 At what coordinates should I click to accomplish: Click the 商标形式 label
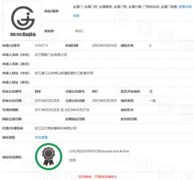click(x=127, y=110)
